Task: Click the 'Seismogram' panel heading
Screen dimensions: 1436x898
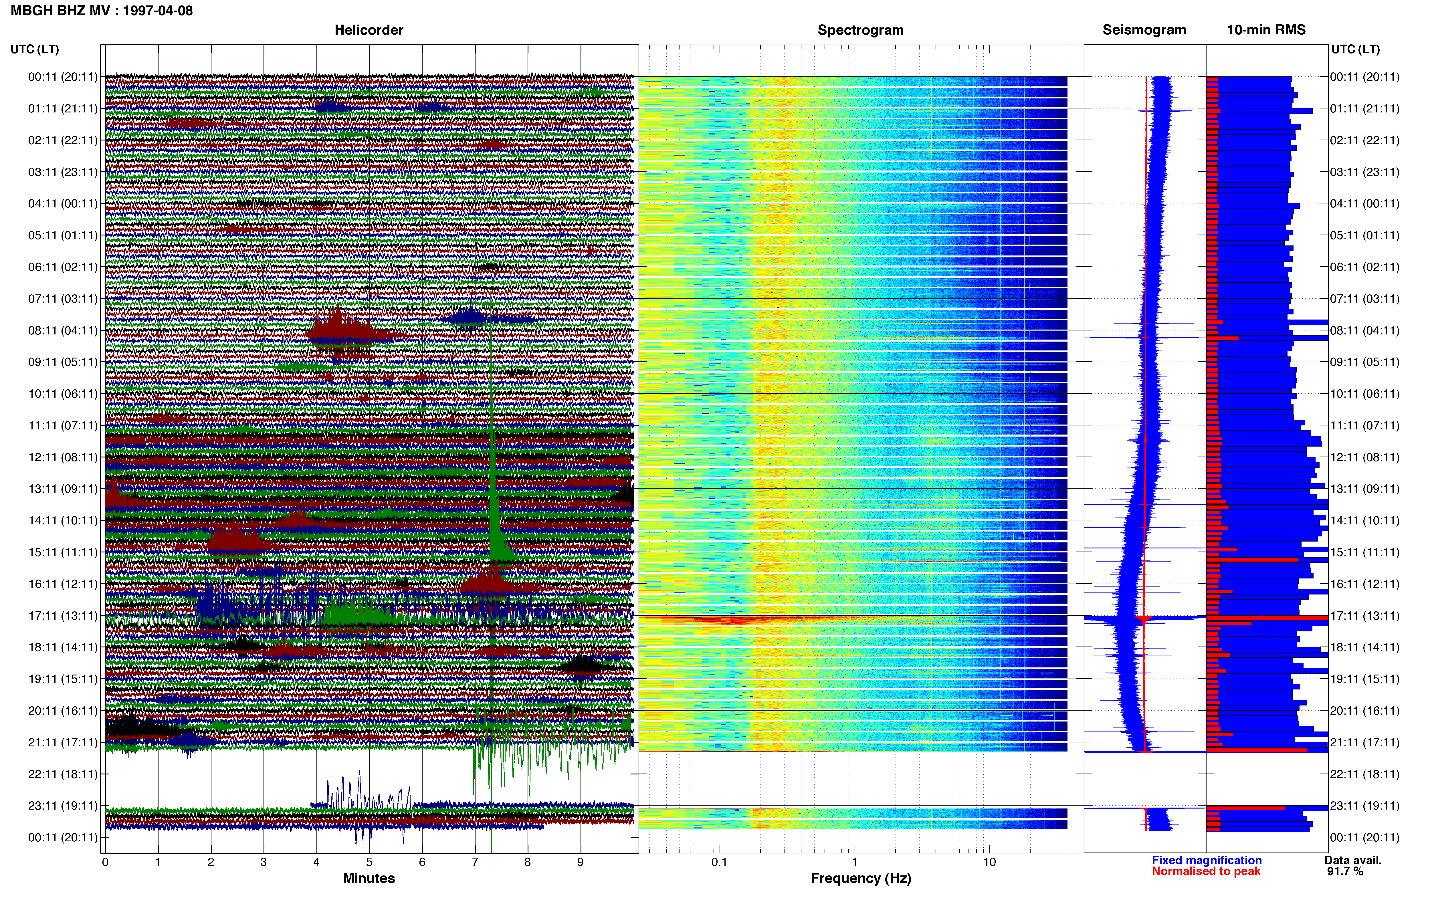Action: (1144, 30)
